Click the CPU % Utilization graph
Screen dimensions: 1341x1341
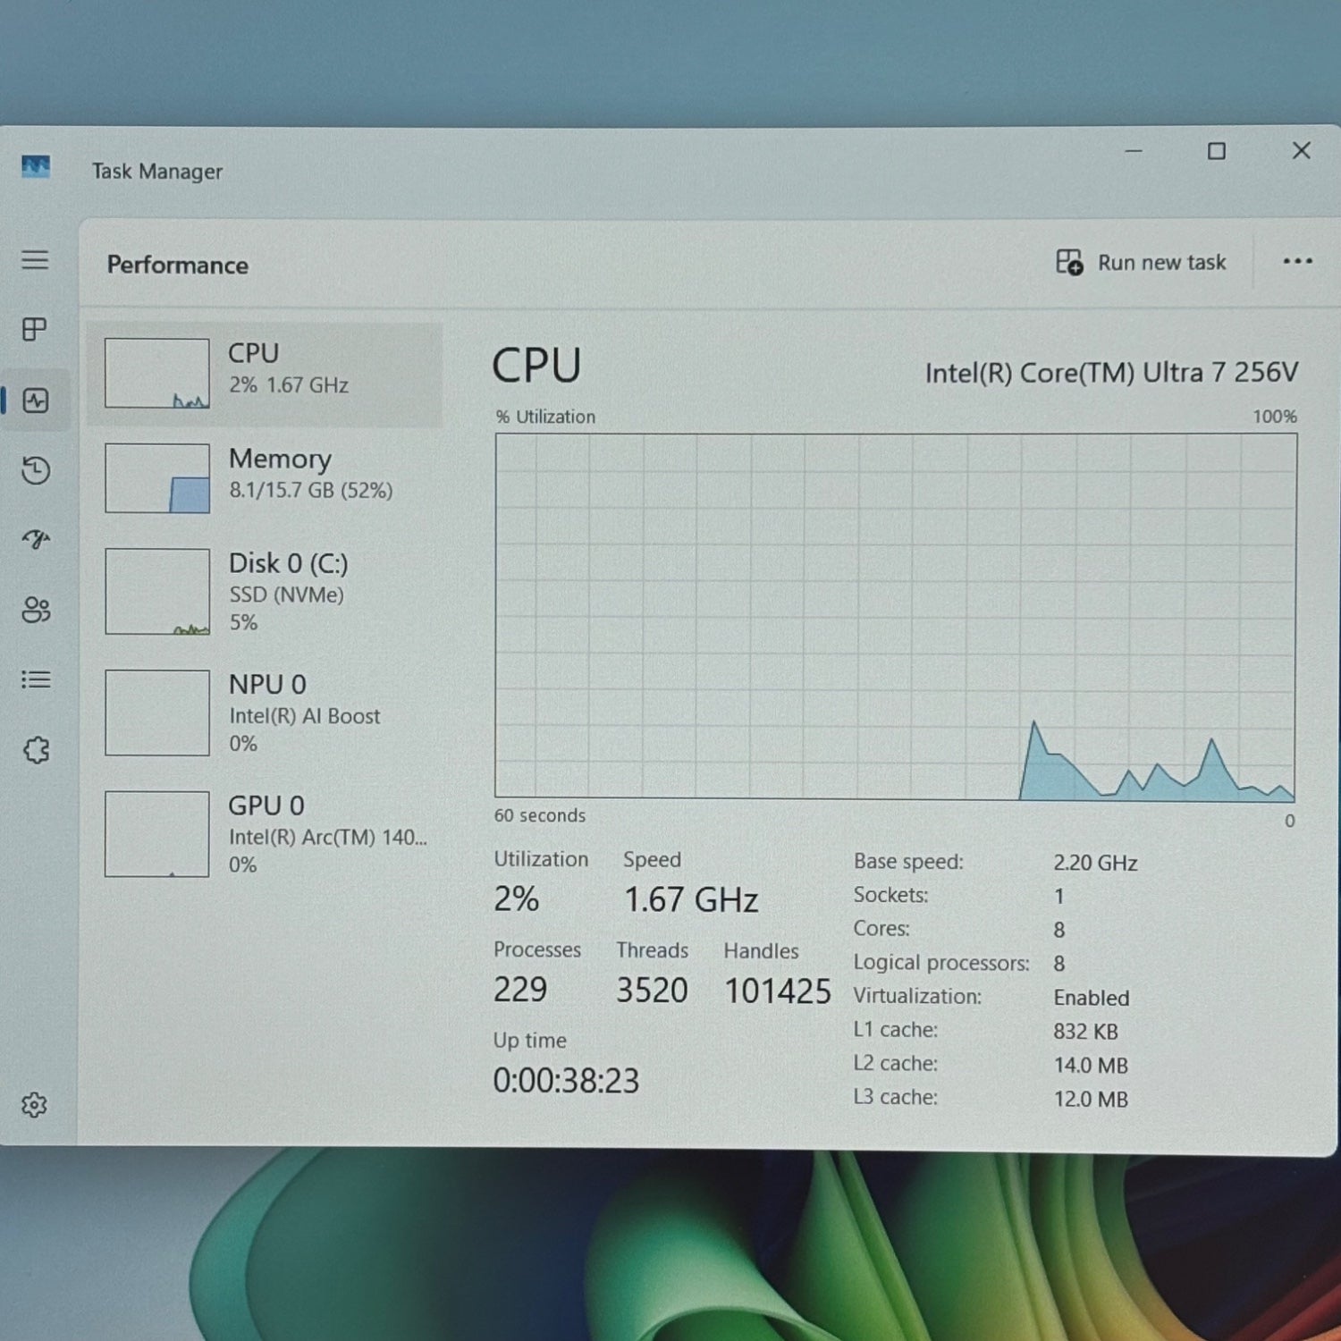[x=896, y=617]
